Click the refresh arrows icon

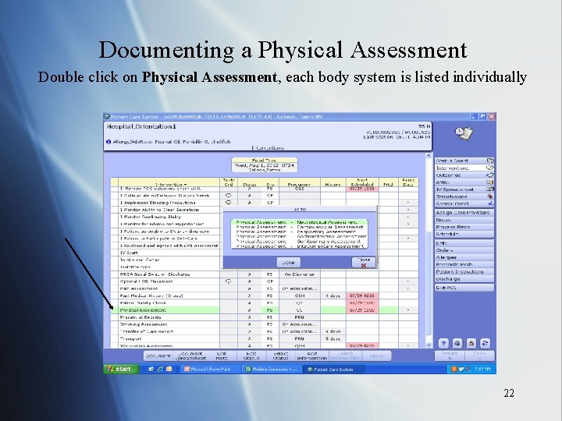coord(485,343)
